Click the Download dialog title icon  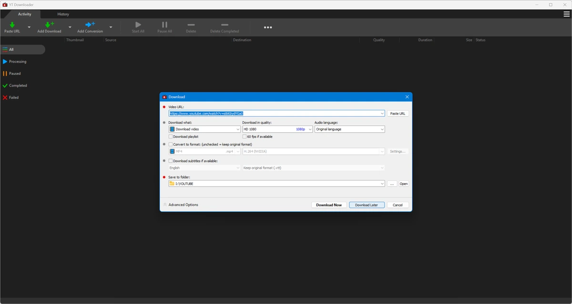pos(165,97)
